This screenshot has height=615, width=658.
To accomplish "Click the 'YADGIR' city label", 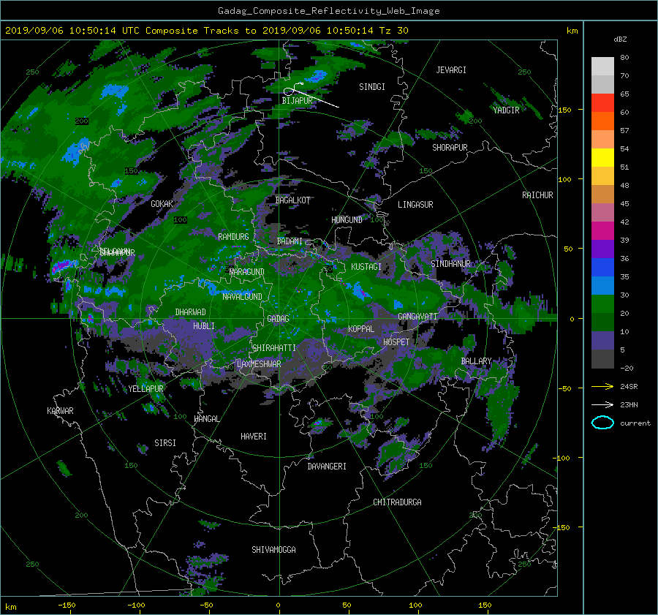I will click(x=506, y=110).
